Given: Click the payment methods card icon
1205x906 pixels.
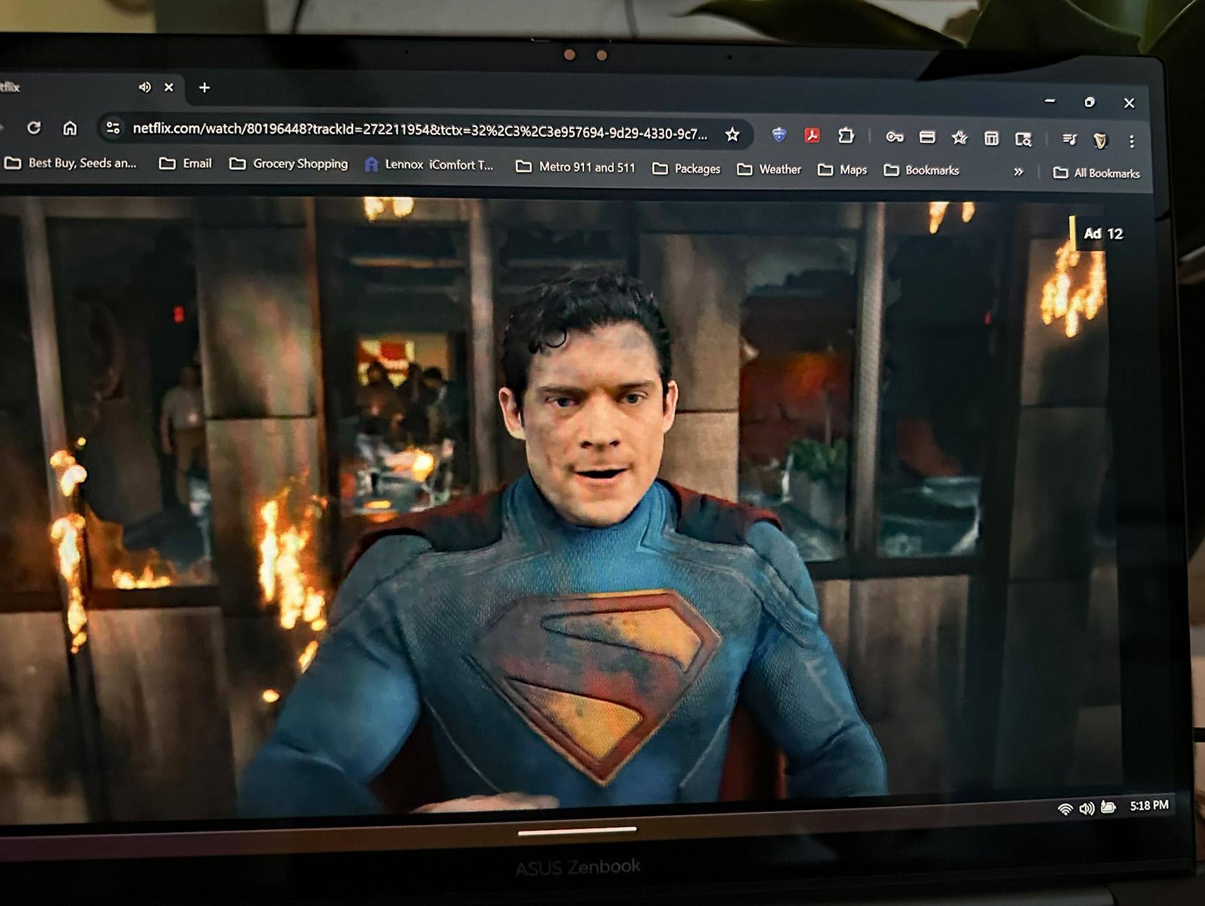Looking at the screenshot, I should (927, 137).
